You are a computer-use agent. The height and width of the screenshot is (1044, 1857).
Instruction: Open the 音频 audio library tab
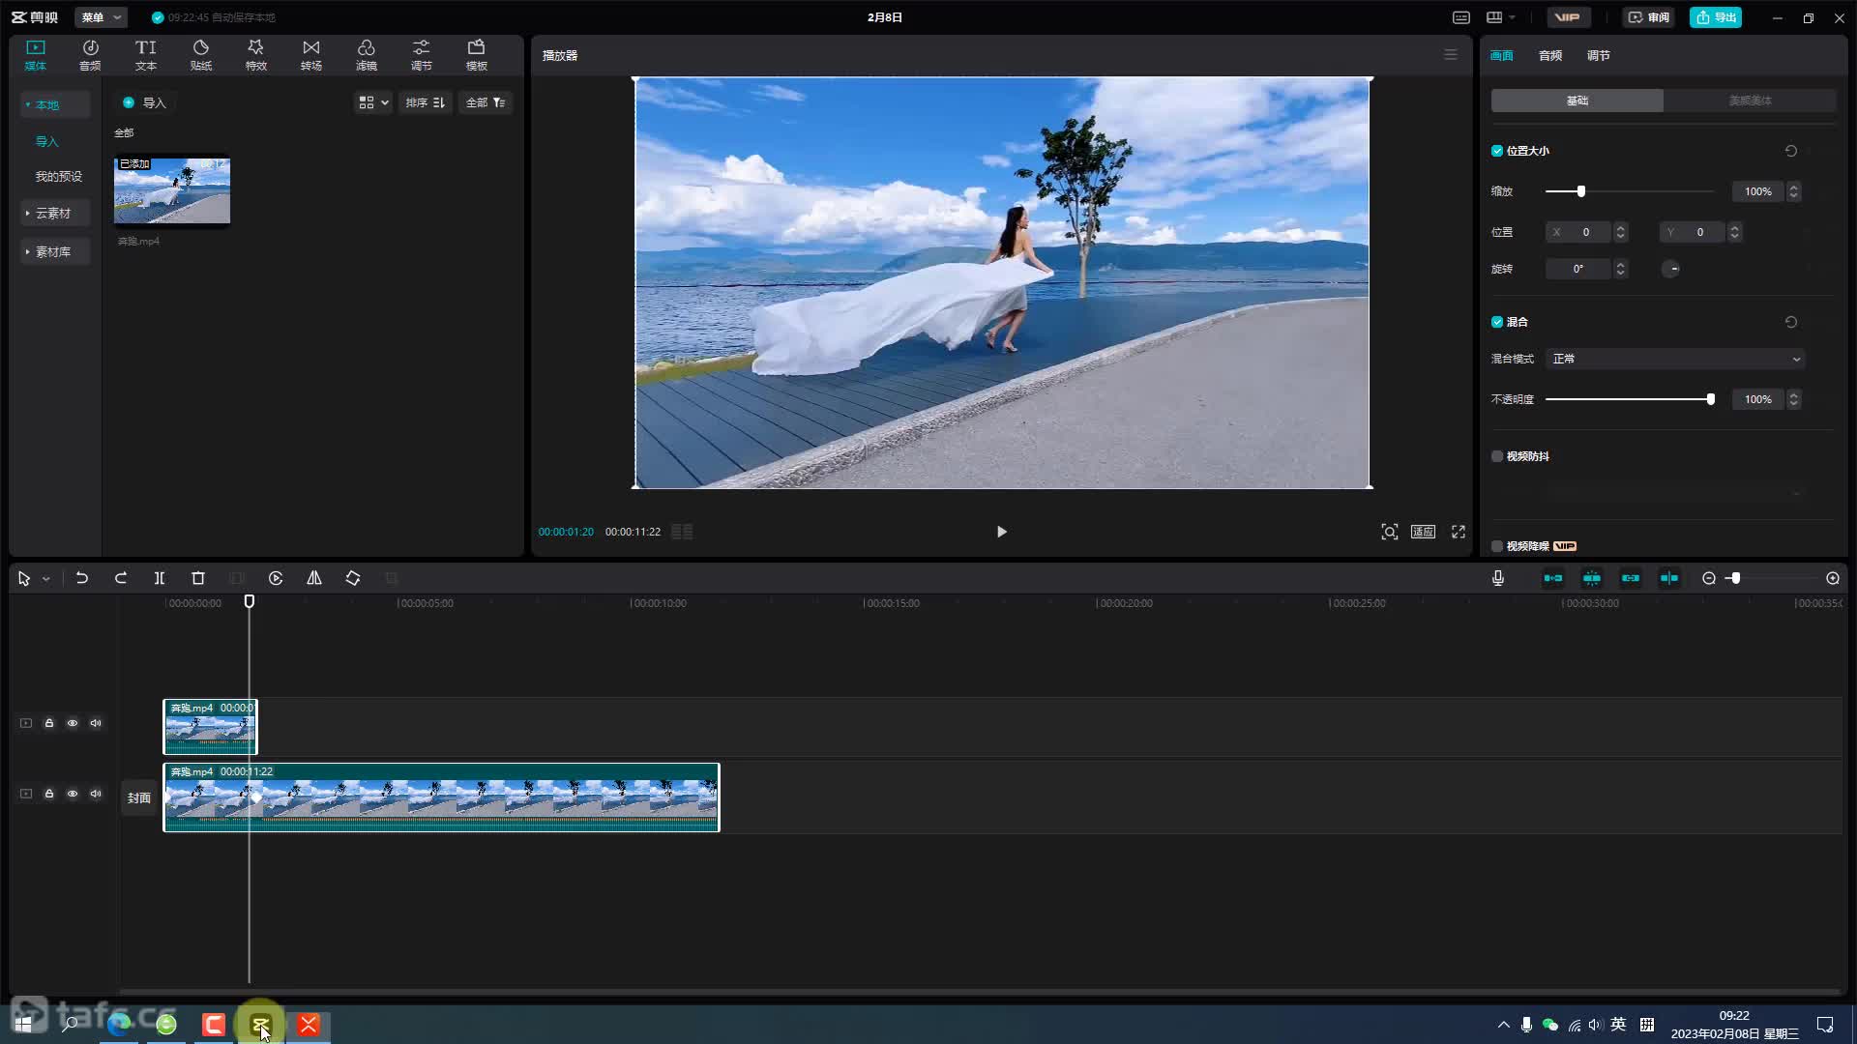click(x=90, y=55)
